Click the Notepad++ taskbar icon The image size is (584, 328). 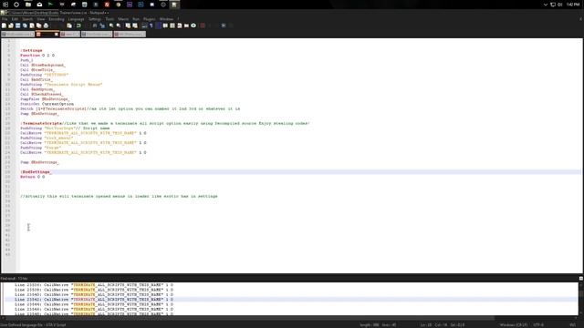coord(174,5)
